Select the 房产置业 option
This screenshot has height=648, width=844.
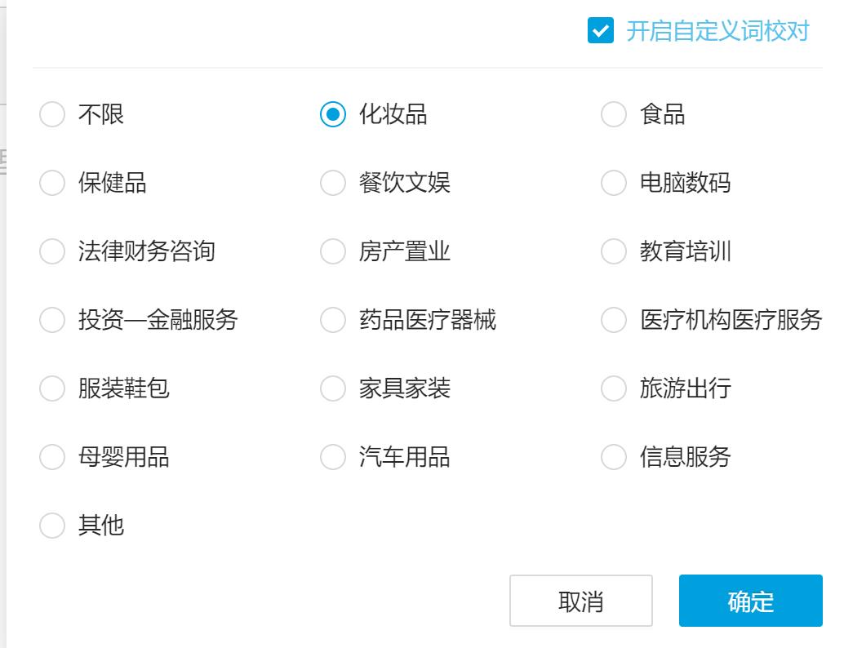[x=332, y=251]
